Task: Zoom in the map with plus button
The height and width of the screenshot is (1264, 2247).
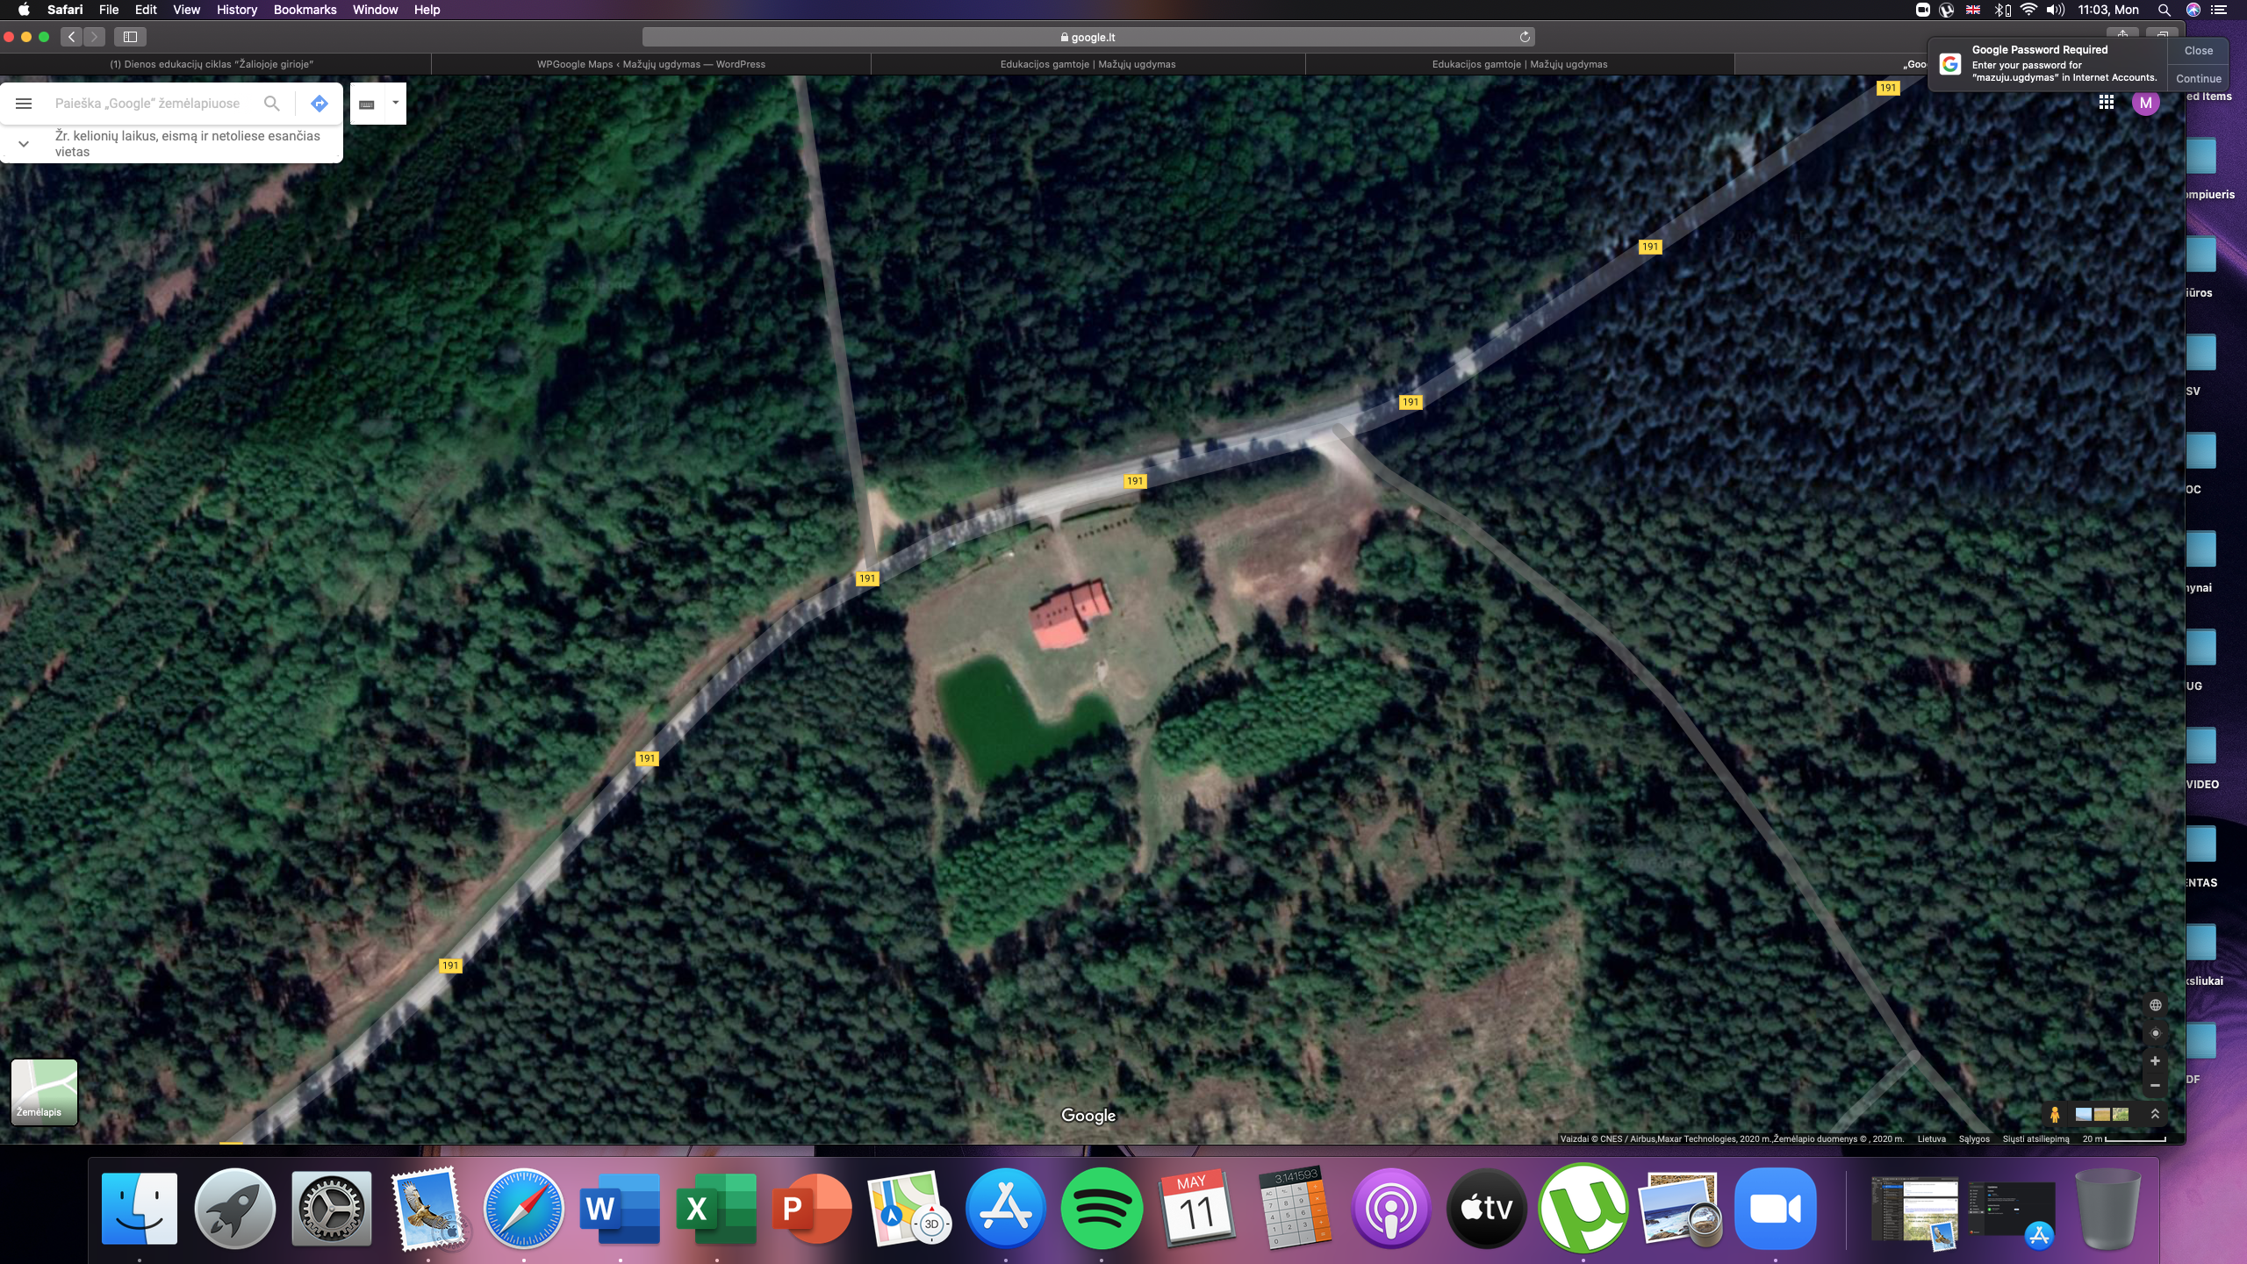Action: point(2155,1061)
